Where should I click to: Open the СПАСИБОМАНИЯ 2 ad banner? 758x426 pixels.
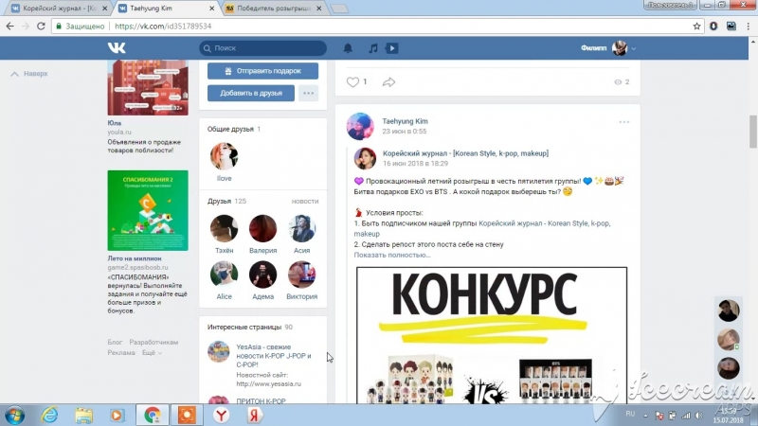pyautogui.click(x=148, y=210)
